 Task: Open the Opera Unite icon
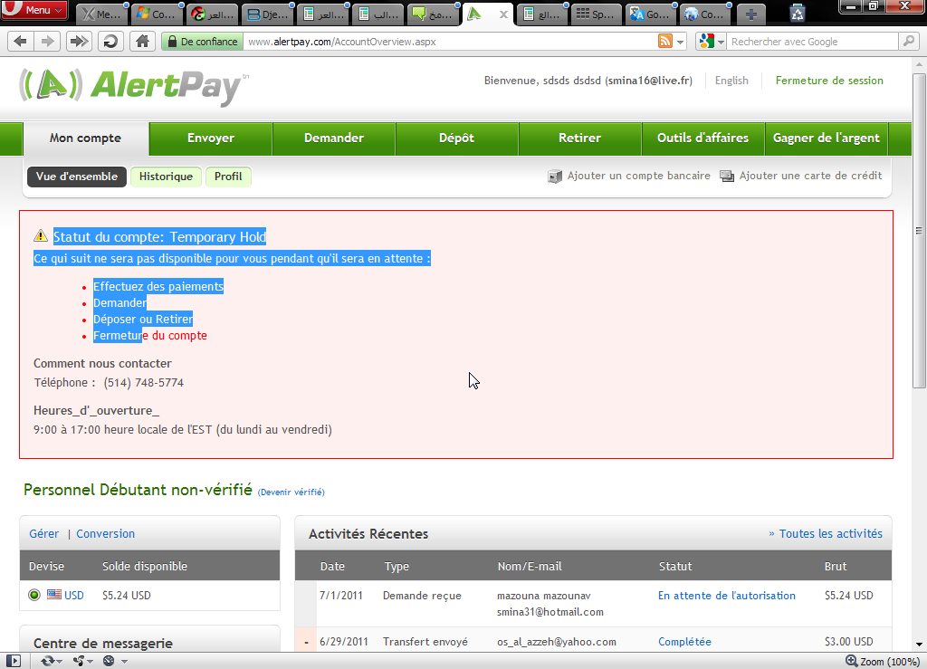coord(79,661)
